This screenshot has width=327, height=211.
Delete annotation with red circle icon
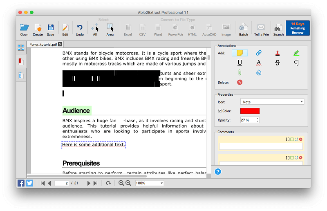pyautogui.click(x=240, y=82)
